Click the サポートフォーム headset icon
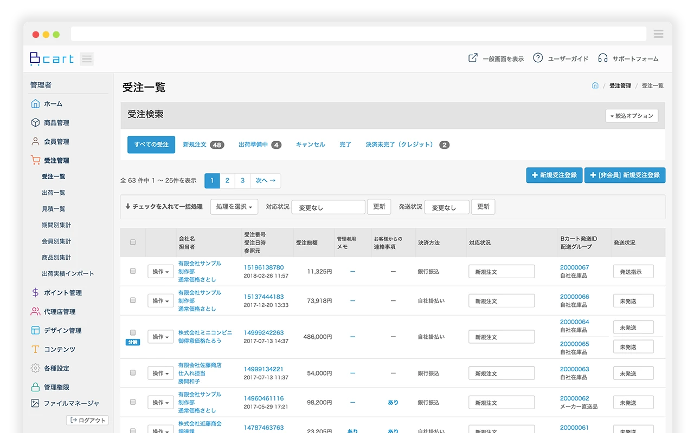The image size is (694, 433). click(x=602, y=58)
